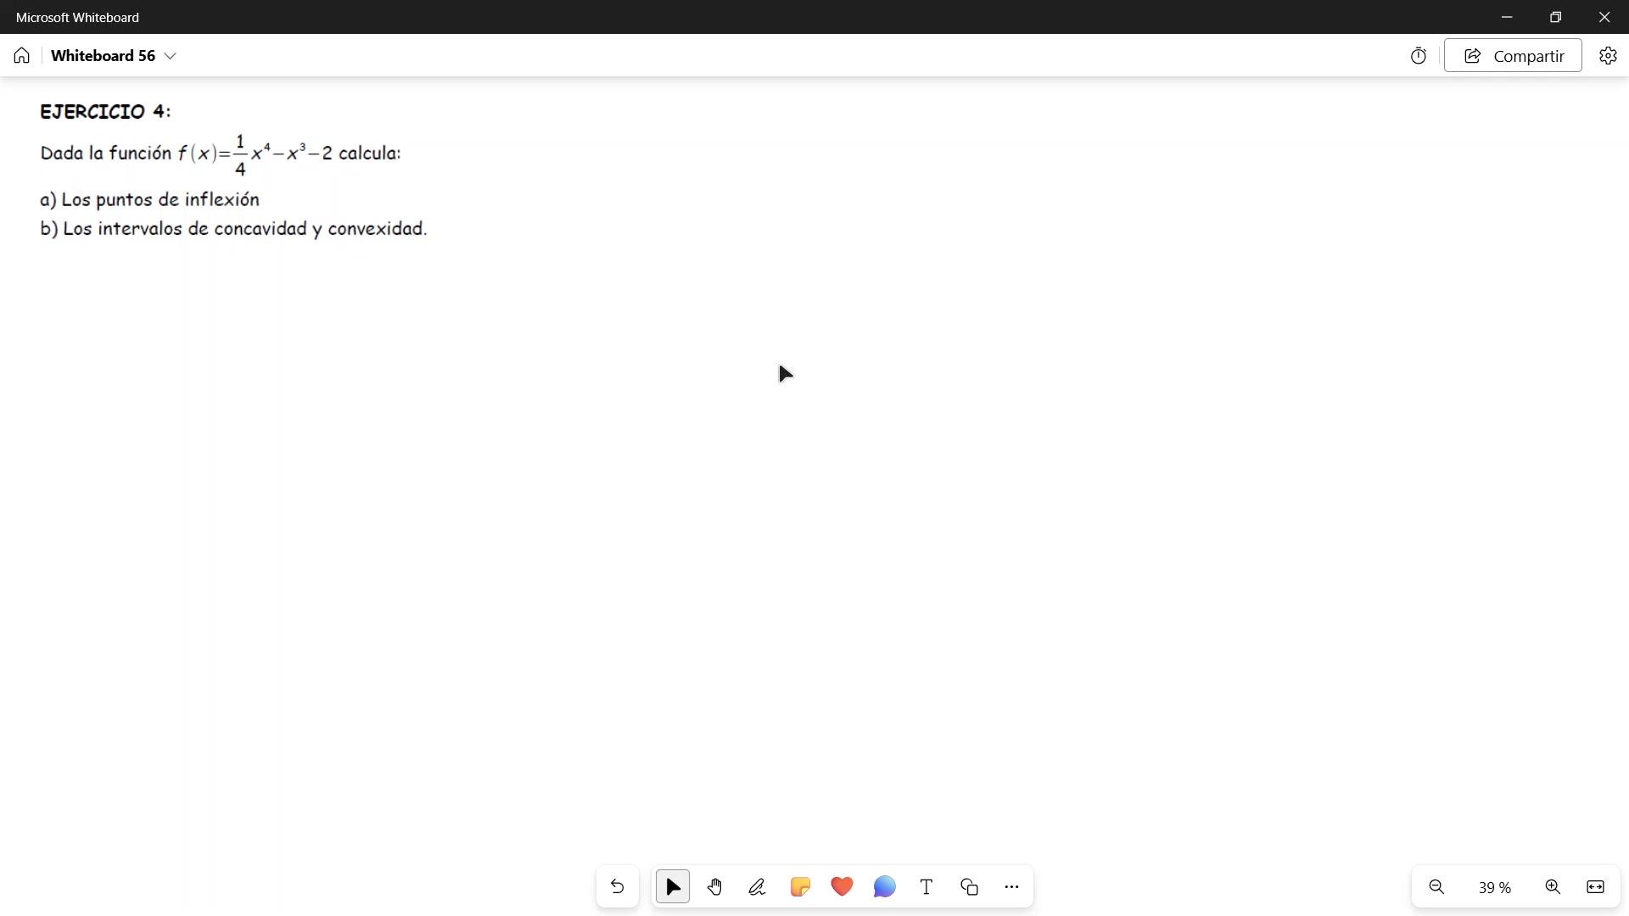The image size is (1629, 916).
Task: Zoom out the canvas
Action: click(x=1436, y=887)
